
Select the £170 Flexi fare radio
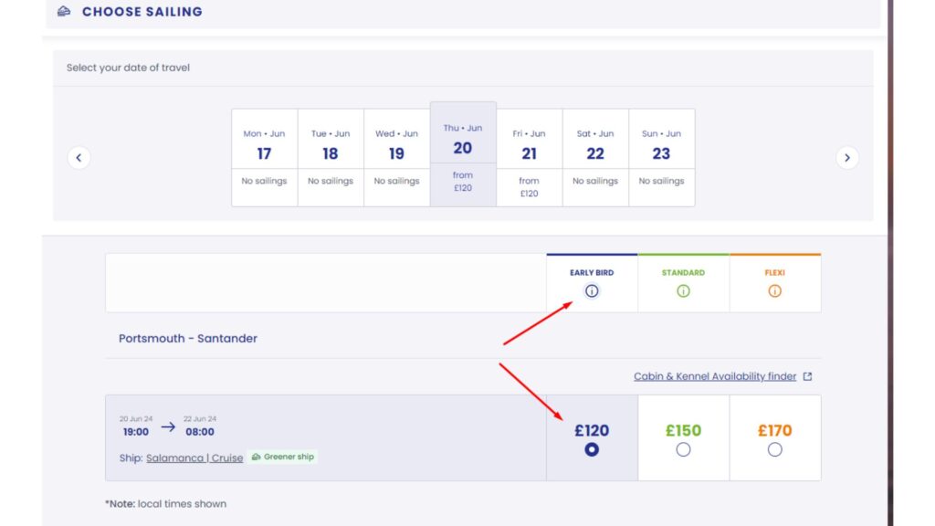pos(774,449)
